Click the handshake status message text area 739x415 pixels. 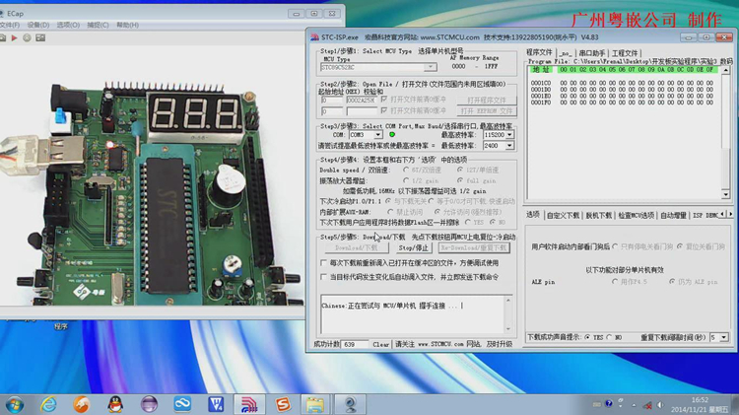[413, 314]
